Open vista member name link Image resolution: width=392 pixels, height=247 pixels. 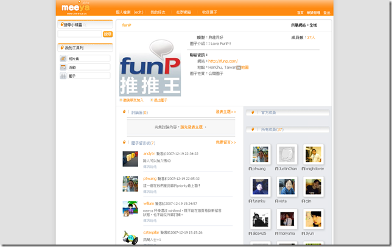click(282, 201)
